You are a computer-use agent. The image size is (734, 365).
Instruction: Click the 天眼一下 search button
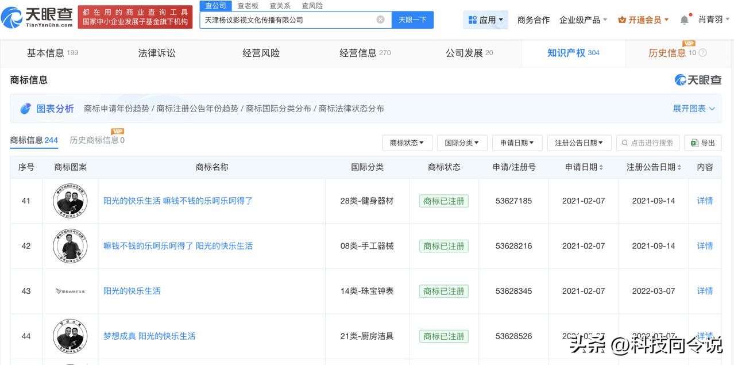coord(413,20)
